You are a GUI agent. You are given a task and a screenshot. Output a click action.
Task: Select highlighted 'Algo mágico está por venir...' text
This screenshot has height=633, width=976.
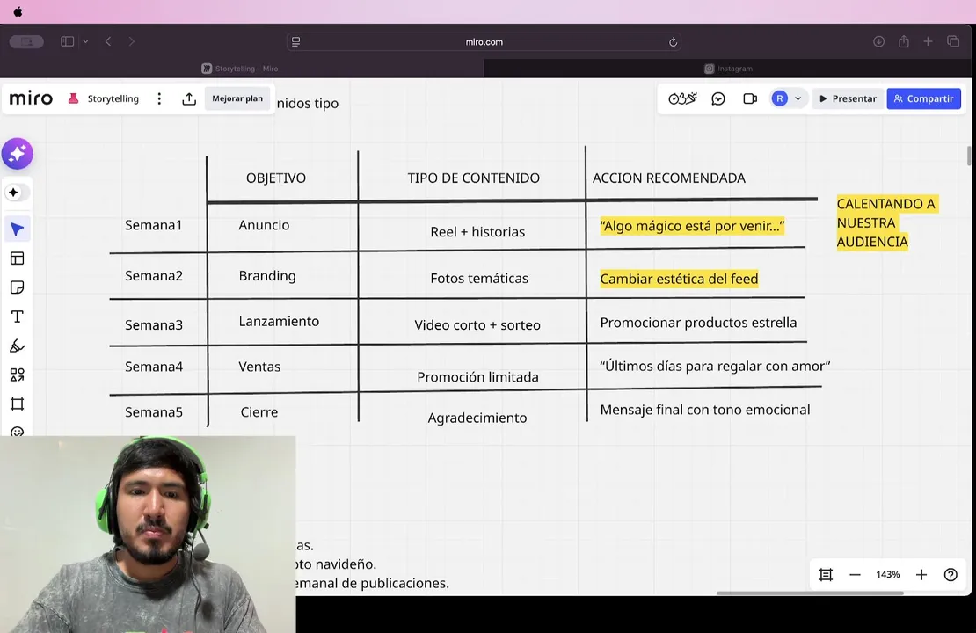click(691, 225)
